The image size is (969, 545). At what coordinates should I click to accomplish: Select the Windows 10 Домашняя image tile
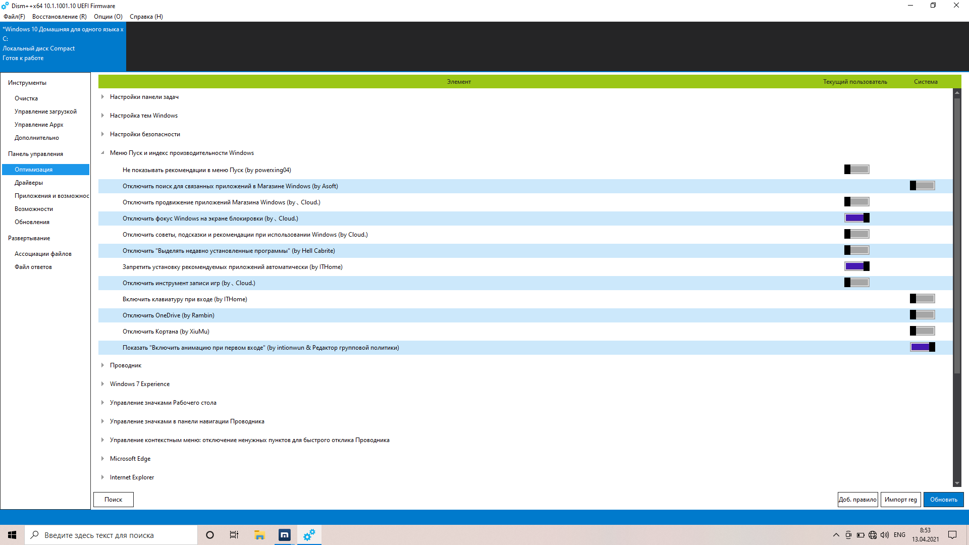pyautogui.click(x=63, y=46)
